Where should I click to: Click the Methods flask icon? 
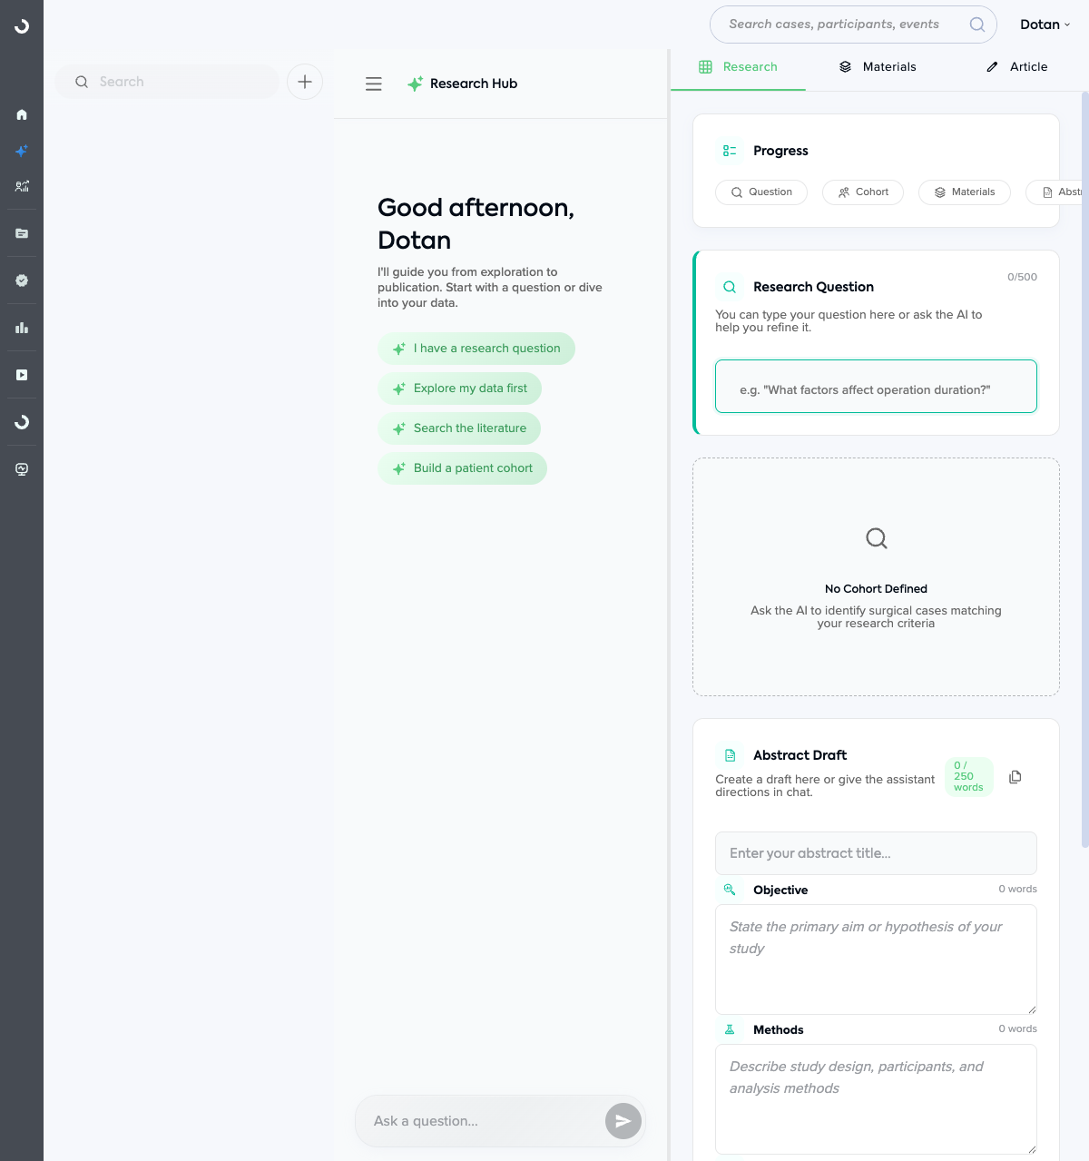coord(730,1029)
